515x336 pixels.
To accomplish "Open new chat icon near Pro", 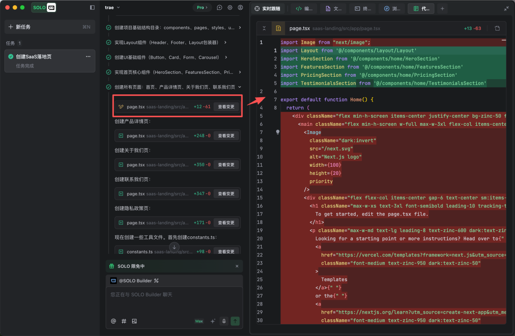I will coord(219,8).
